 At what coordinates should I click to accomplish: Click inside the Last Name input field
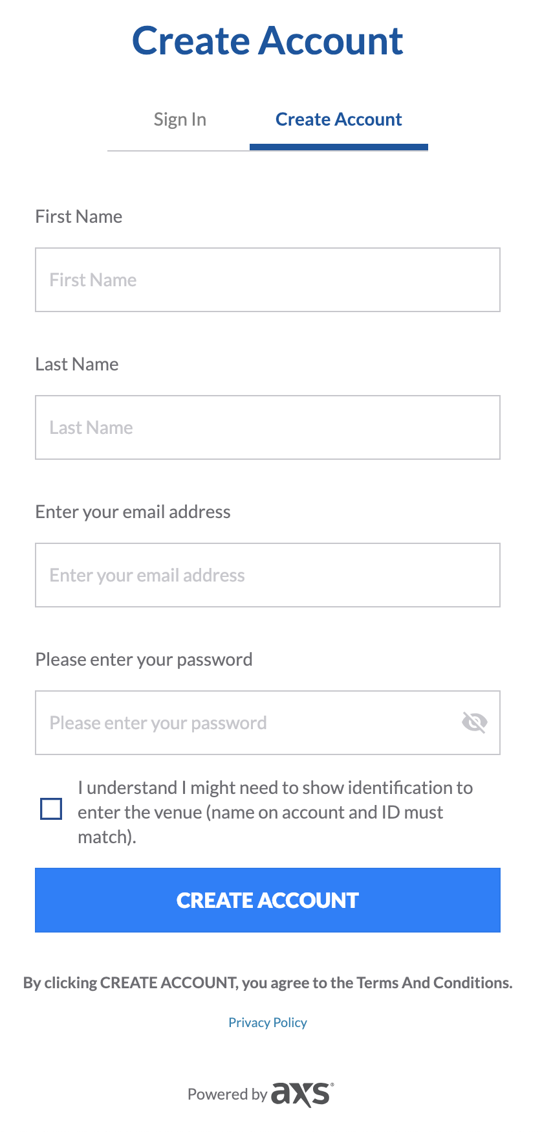coord(267,427)
